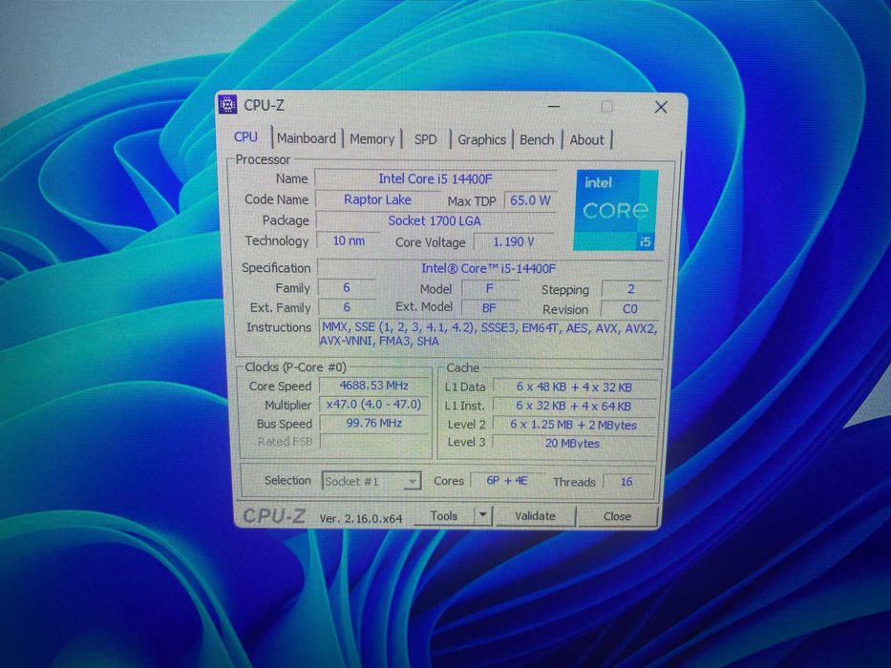Click the Clocks (P-Core #0) group label
The height and width of the screenshot is (668, 891).
295,367
